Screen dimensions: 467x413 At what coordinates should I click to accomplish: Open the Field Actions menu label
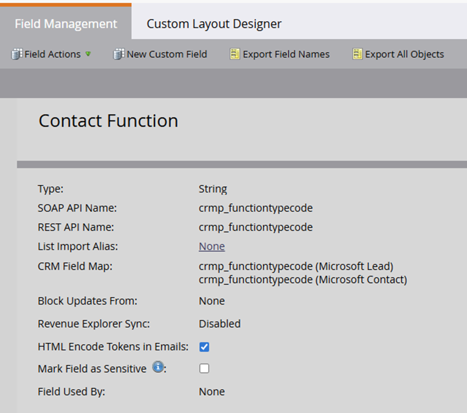click(52, 54)
